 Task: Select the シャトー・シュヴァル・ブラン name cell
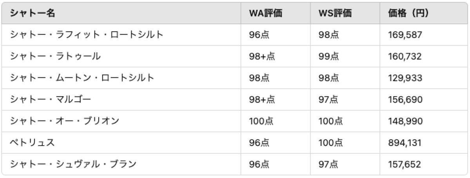point(73,164)
